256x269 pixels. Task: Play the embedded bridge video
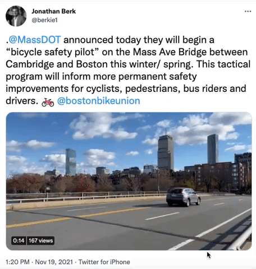(129, 181)
